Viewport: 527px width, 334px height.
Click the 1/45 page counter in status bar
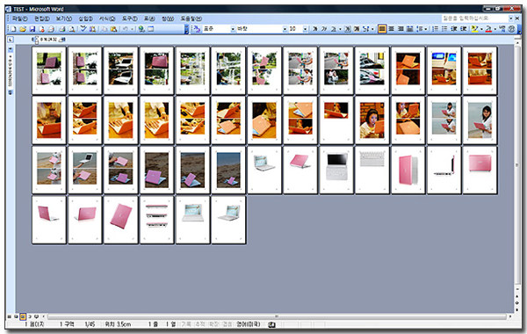pyautogui.click(x=90, y=324)
